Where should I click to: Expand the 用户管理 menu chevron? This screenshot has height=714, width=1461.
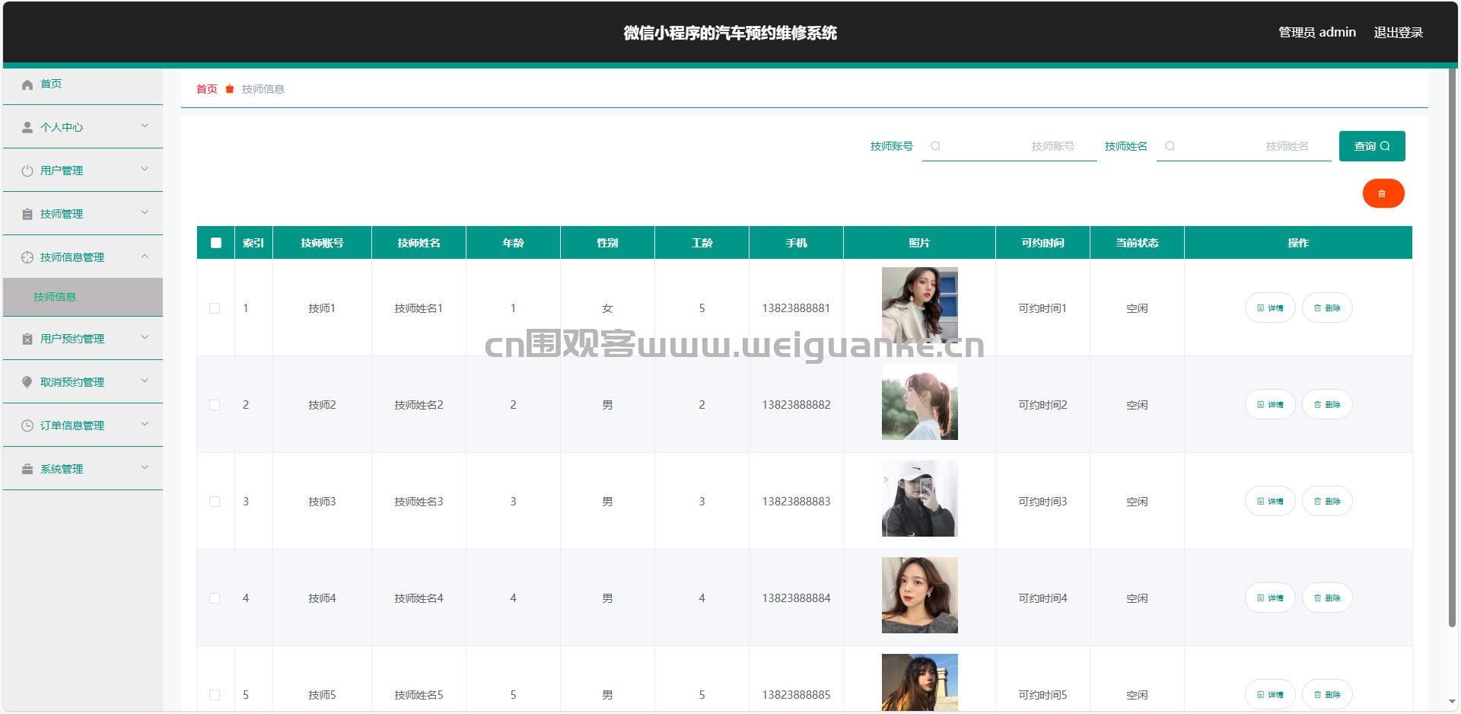[145, 169]
